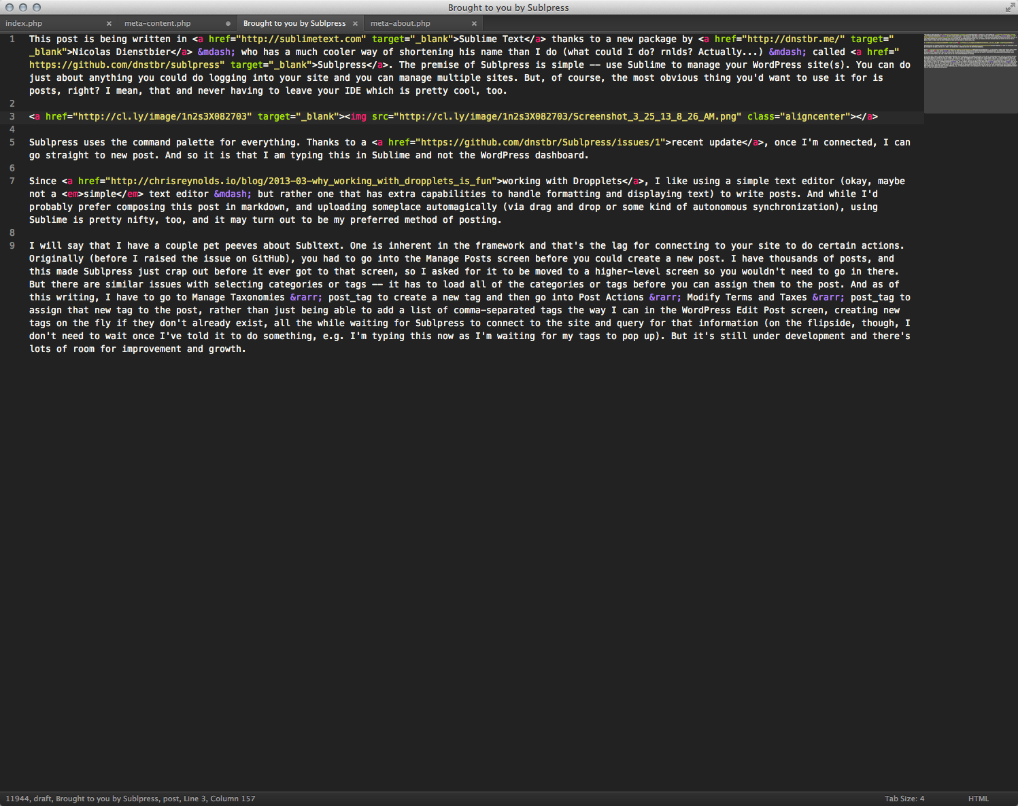Close the unsaved meta-content.php tab

(x=228, y=24)
